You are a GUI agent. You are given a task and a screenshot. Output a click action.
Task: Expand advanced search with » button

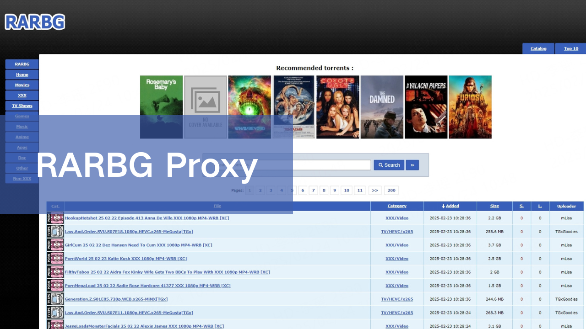click(412, 165)
